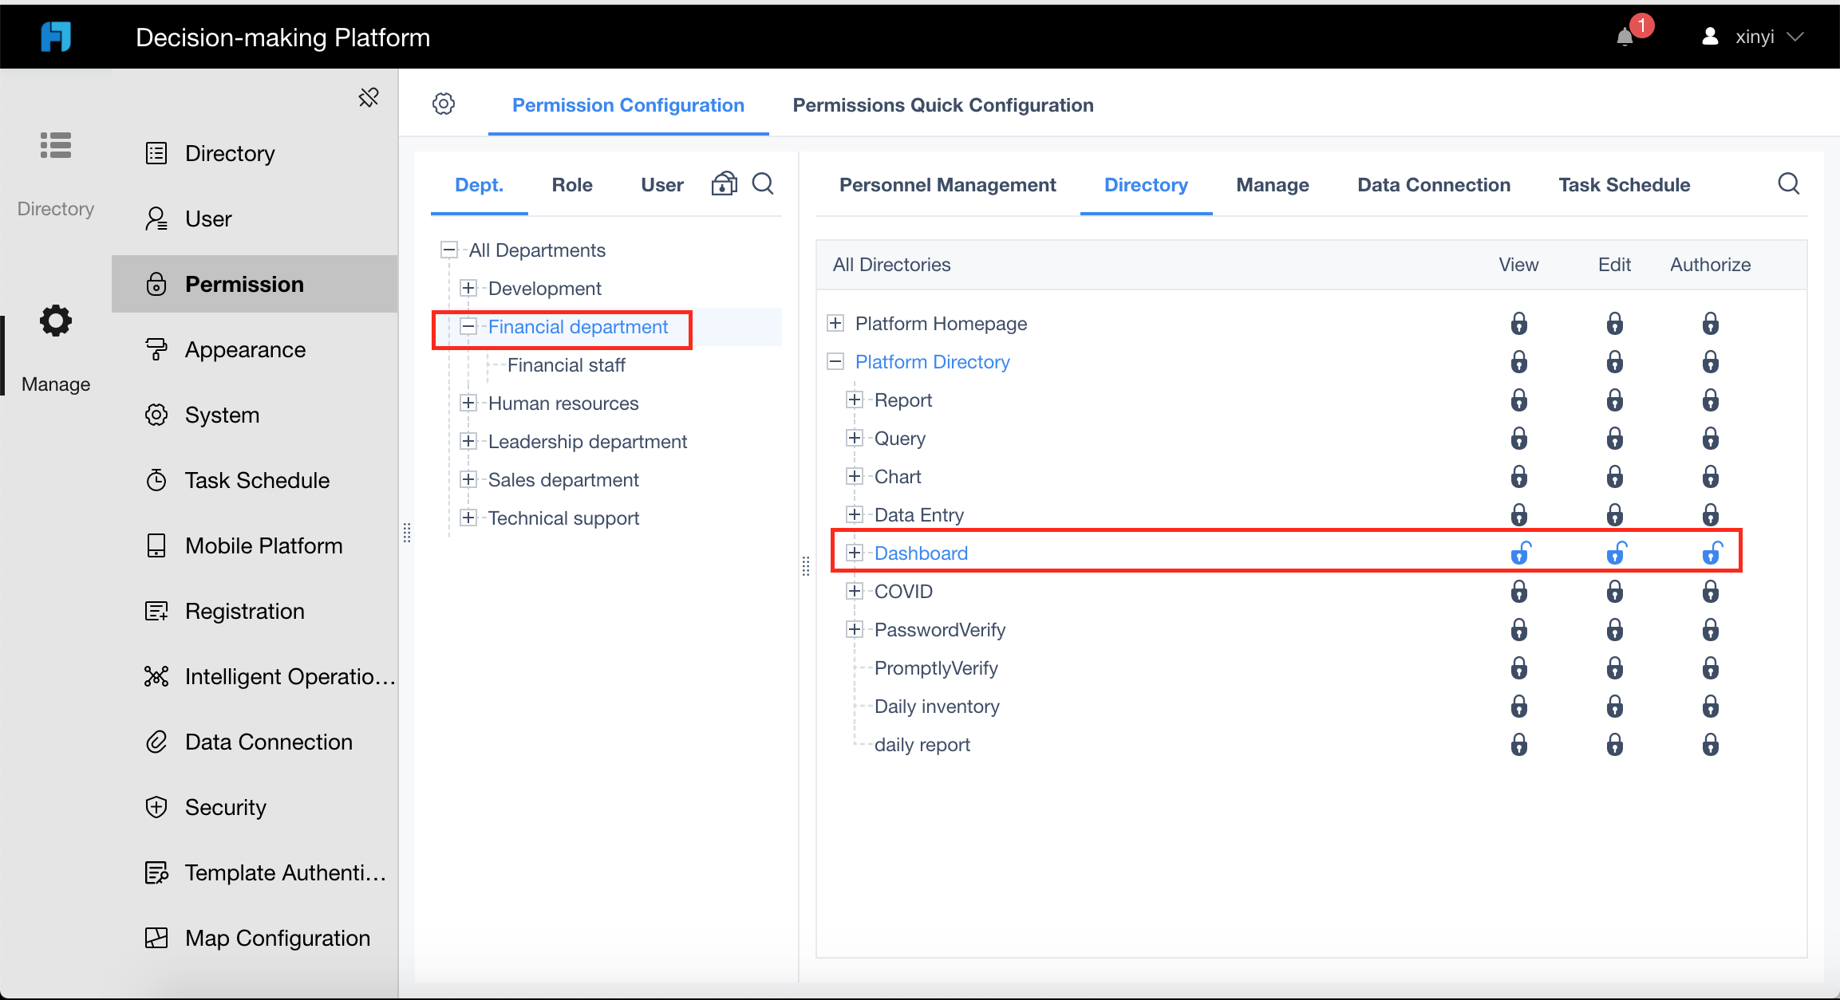Switch to the Role tab
1840x1000 pixels.
(572, 185)
